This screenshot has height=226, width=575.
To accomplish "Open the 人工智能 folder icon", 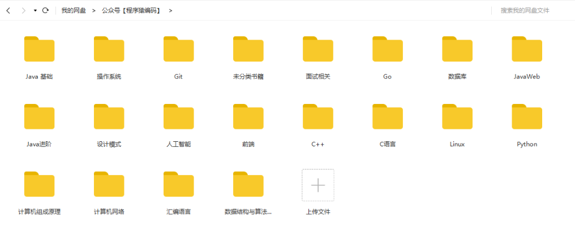I will (x=179, y=116).
